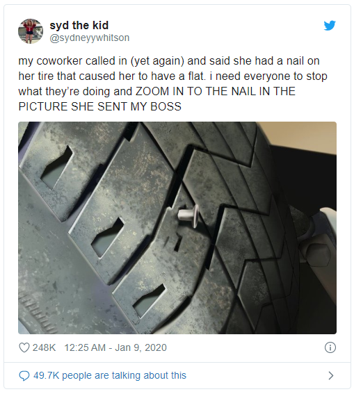Open the tweet info circle icon
The width and height of the screenshot is (354, 394).
[330, 347]
